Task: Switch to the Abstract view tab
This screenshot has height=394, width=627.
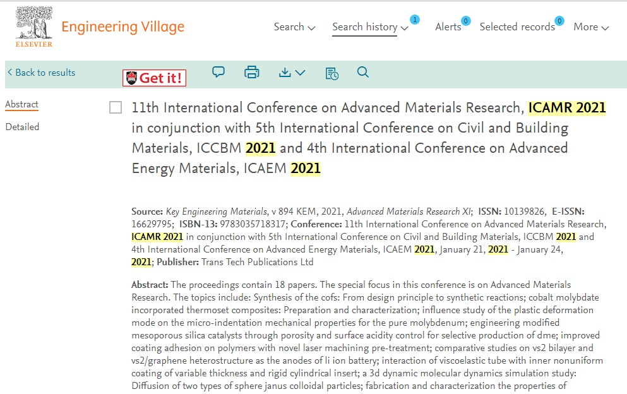Action: pyautogui.click(x=21, y=105)
